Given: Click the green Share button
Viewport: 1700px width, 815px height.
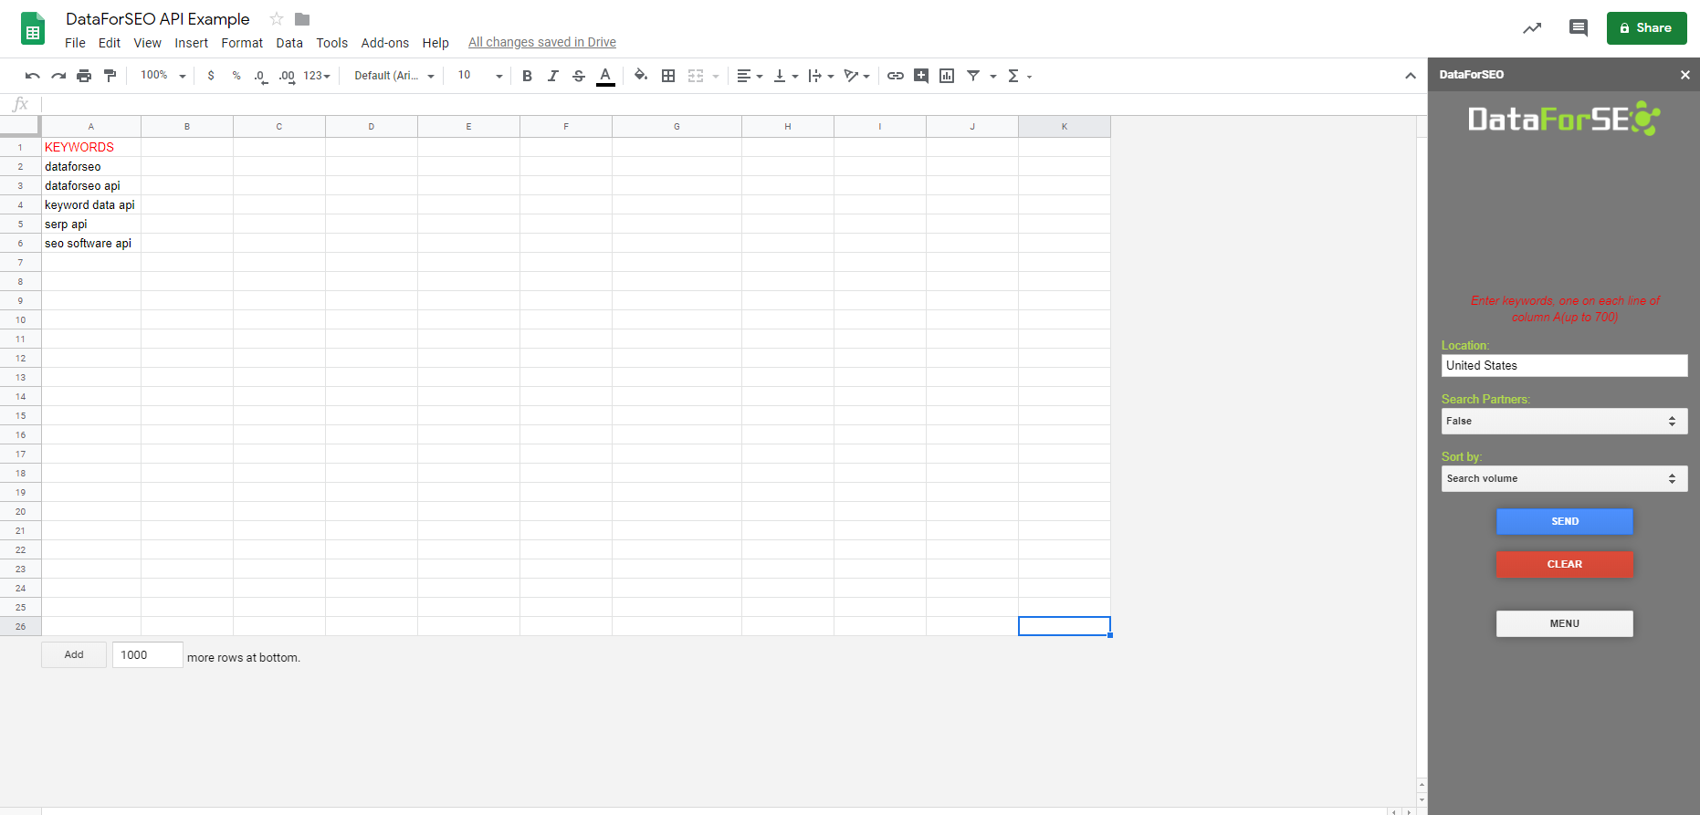Looking at the screenshot, I should [x=1646, y=28].
